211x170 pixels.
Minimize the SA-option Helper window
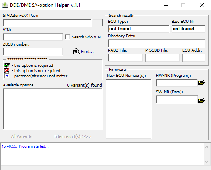(x=166, y=5)
